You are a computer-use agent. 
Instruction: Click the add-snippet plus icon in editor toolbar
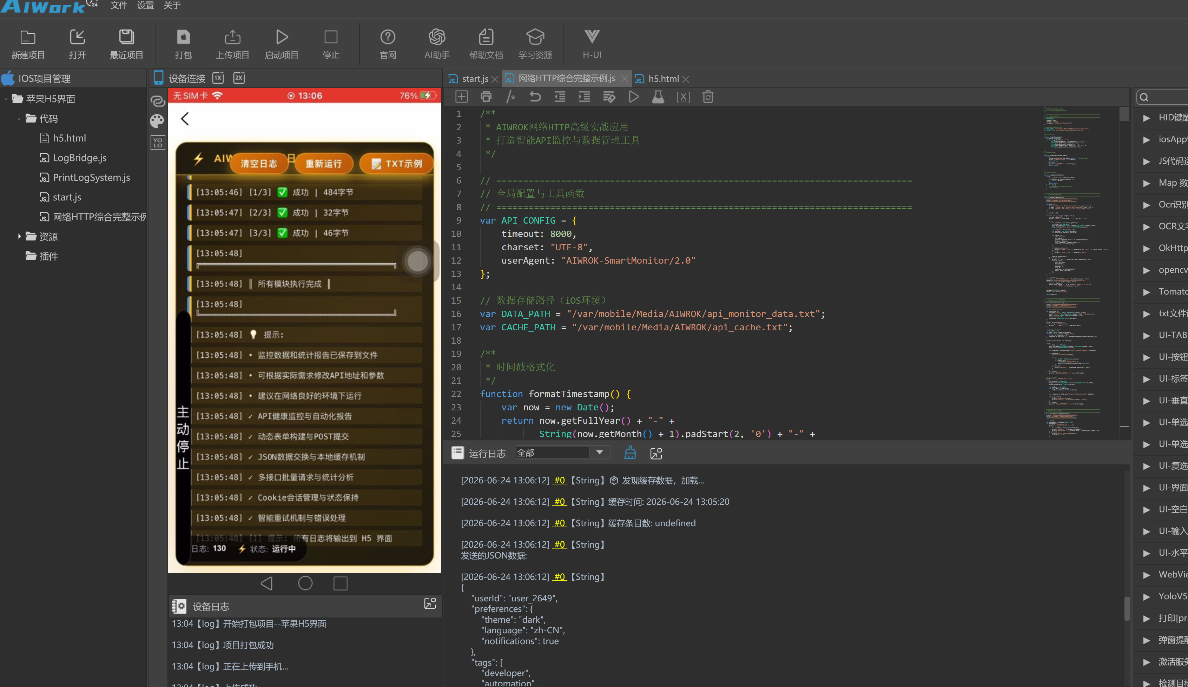pos(462,97)
